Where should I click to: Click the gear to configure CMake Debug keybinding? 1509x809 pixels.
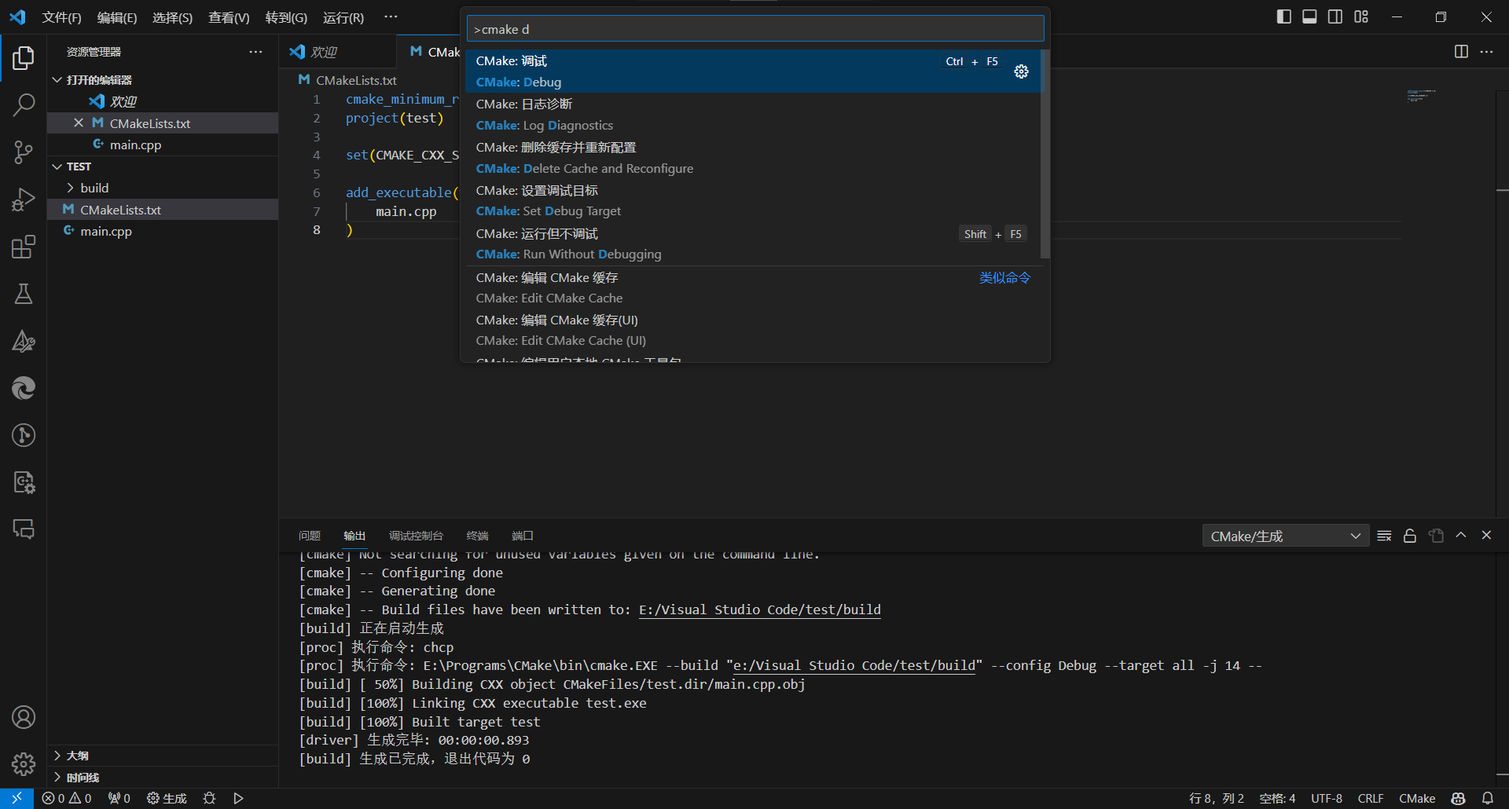coord(1021,71)
